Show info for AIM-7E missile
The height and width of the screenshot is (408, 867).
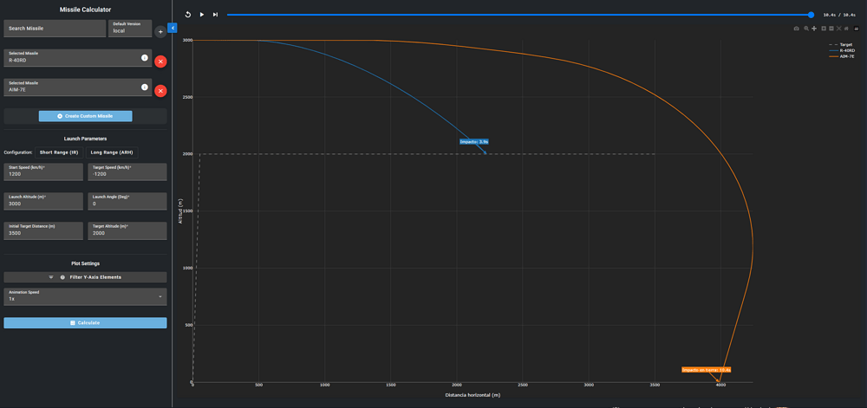tap(145, 87)
